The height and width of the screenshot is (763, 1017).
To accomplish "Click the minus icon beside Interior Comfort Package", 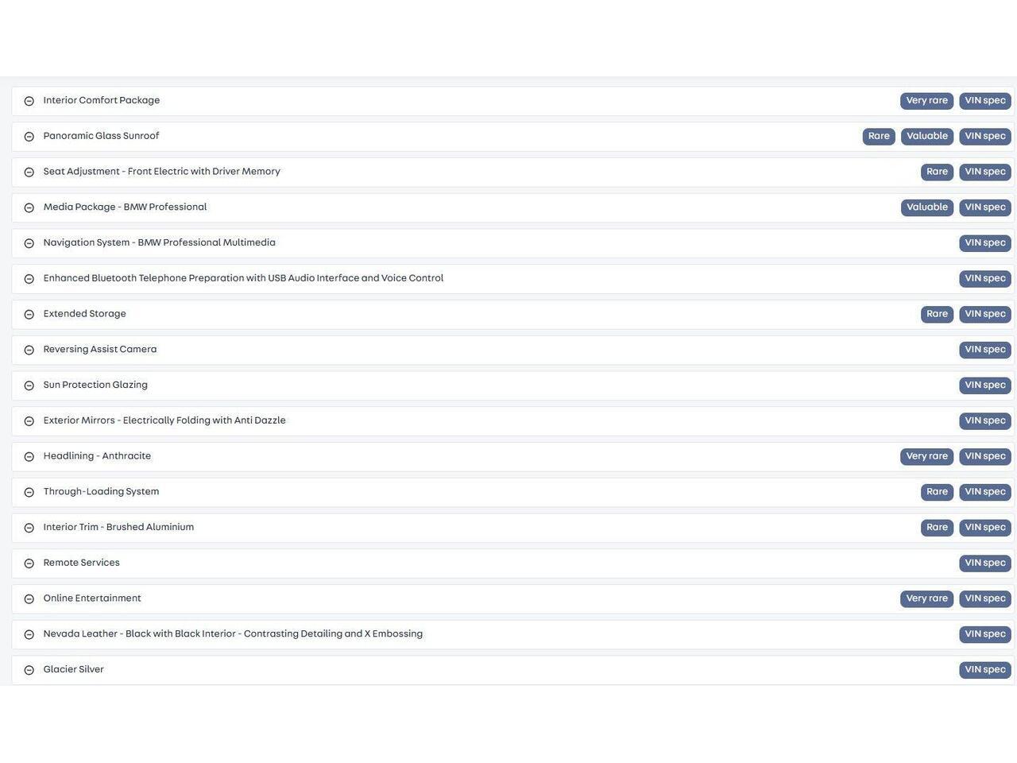I will [x=29, y=101].
